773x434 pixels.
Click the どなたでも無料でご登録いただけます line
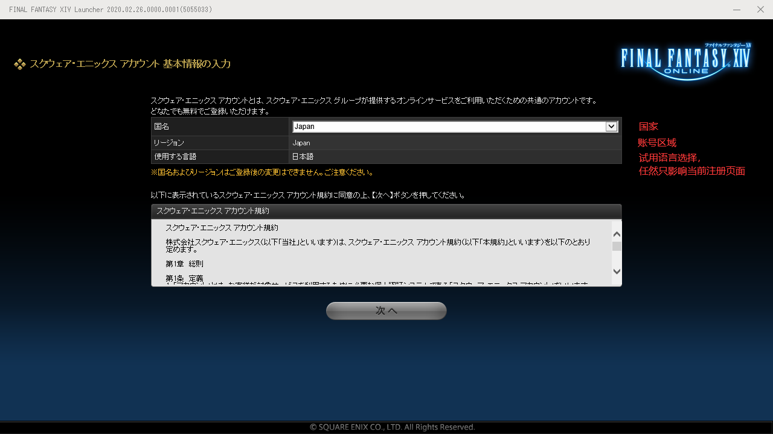tap(210, 112)
